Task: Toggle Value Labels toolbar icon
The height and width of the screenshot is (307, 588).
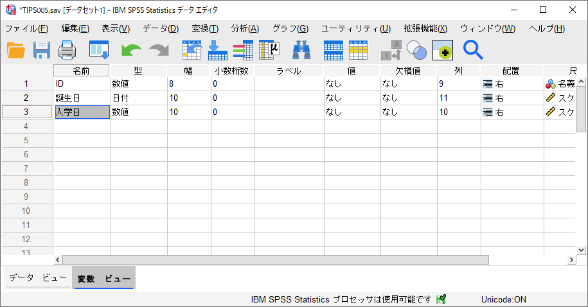Action: click(x=391, y=50)
